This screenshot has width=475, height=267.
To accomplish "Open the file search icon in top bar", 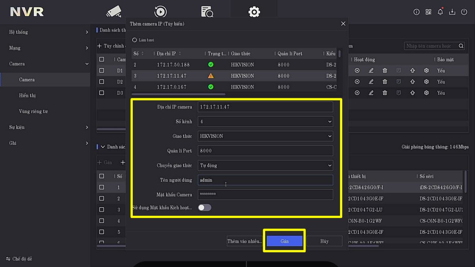I will tap(207, 12).
